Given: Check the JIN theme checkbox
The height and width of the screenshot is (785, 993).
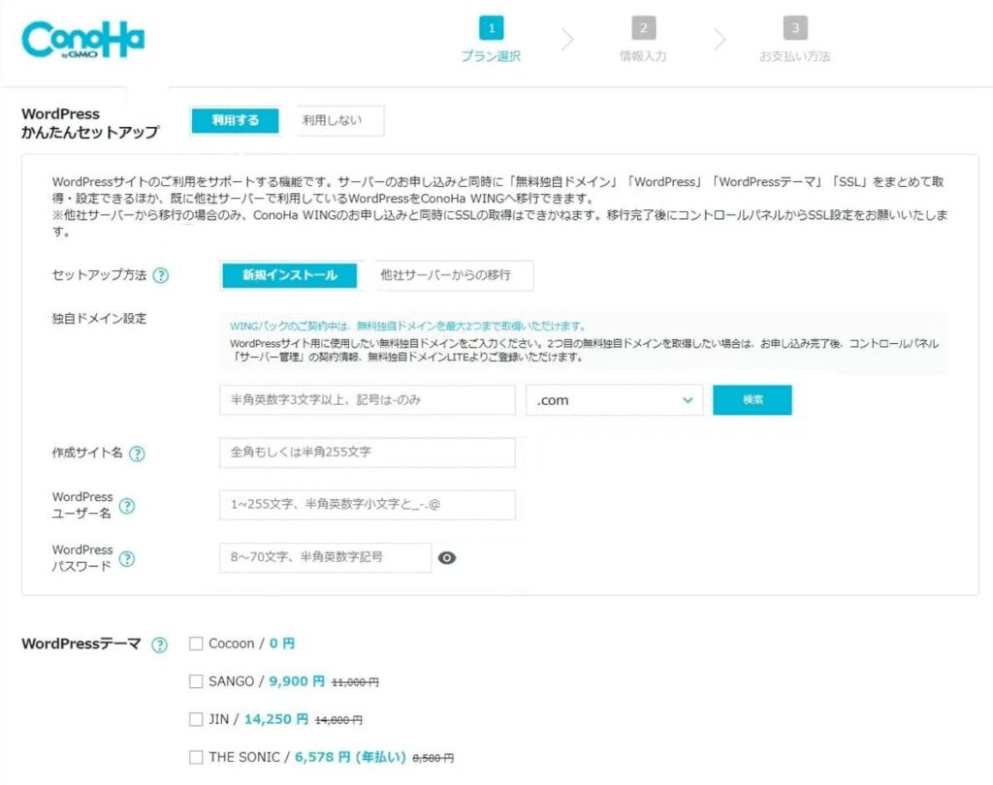Looking at the screenshot, I should click(x=196, y=719).
